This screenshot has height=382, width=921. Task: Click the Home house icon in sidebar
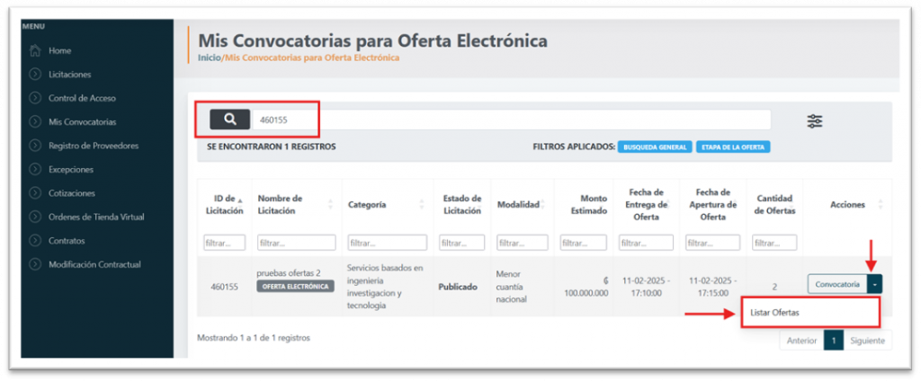(x=35, y=51)
